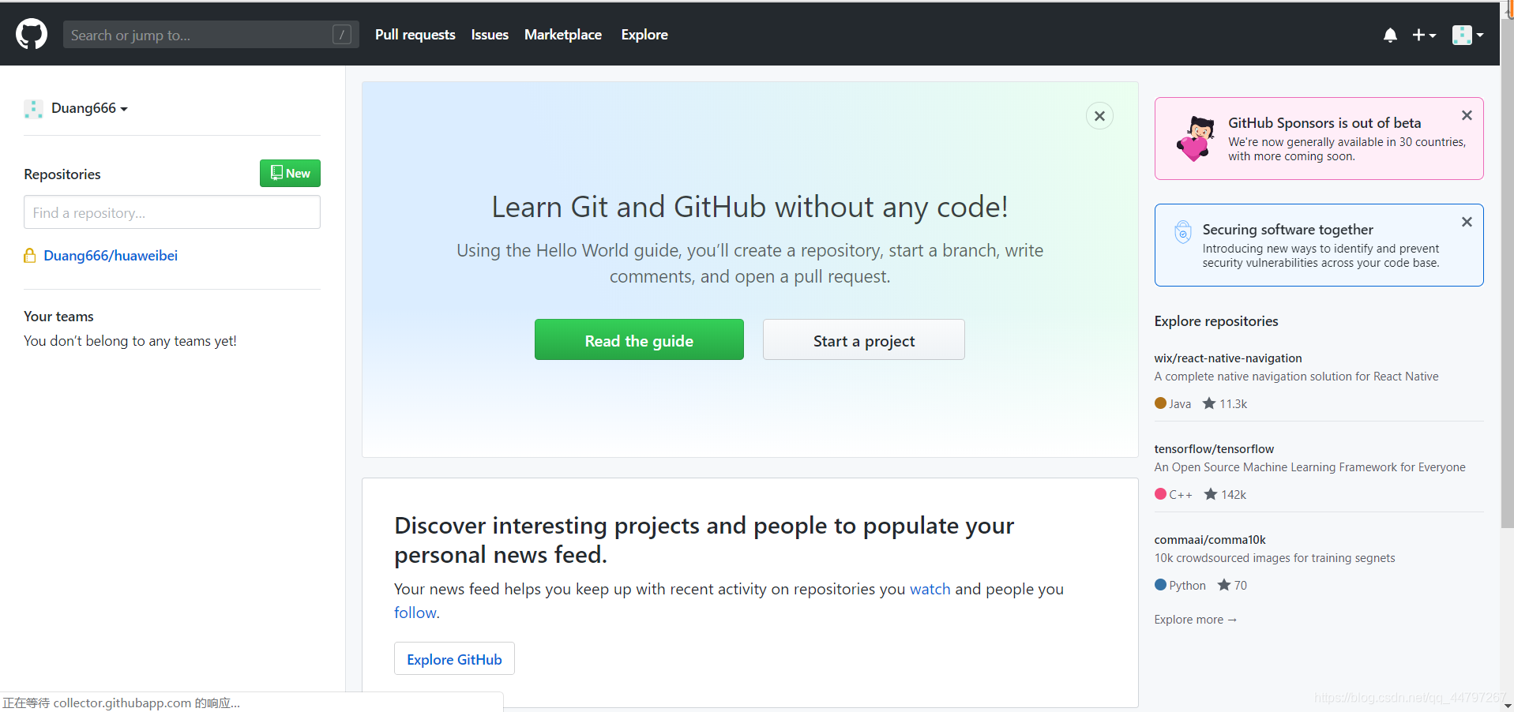Expand the plus create-new menu

pos(1424,35)
